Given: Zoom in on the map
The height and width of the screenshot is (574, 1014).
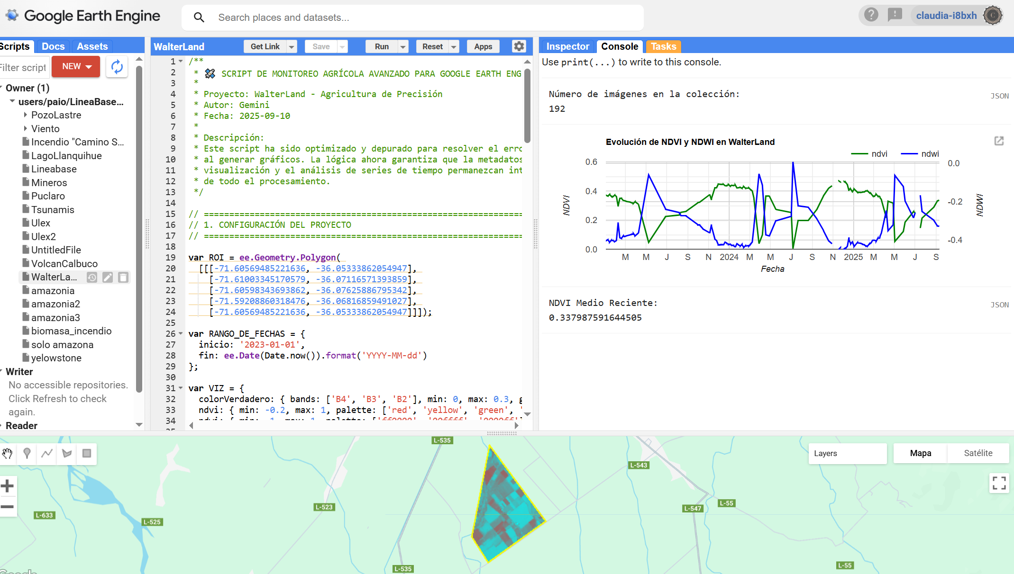Looking at the screenshot, I should coord(8,486).
